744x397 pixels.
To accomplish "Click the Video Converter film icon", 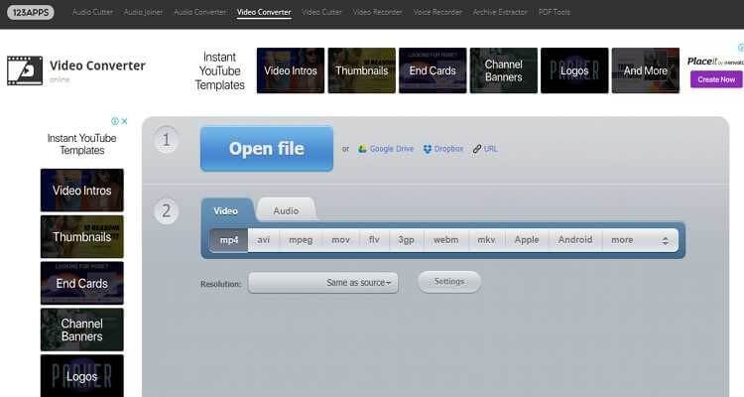I will tap(25, 69).
